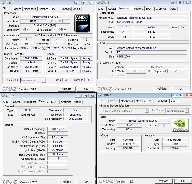The image size is (192, 184).
Task: Click CPU-Z title icon in Memory window
Action: coord(3,96)
